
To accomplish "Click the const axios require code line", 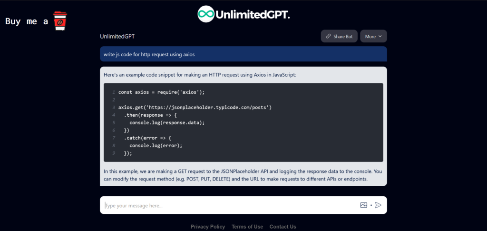I will coord(161,92).
